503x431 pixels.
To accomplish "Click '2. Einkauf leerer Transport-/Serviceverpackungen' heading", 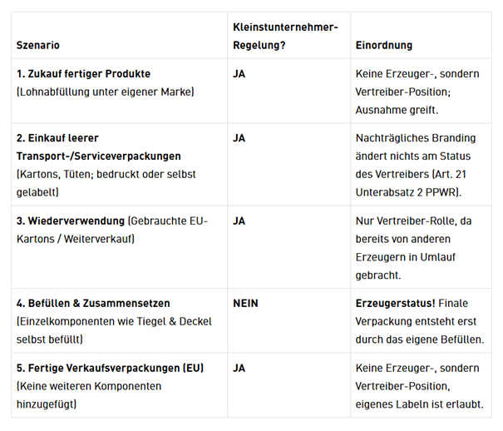I will (98, 147).
